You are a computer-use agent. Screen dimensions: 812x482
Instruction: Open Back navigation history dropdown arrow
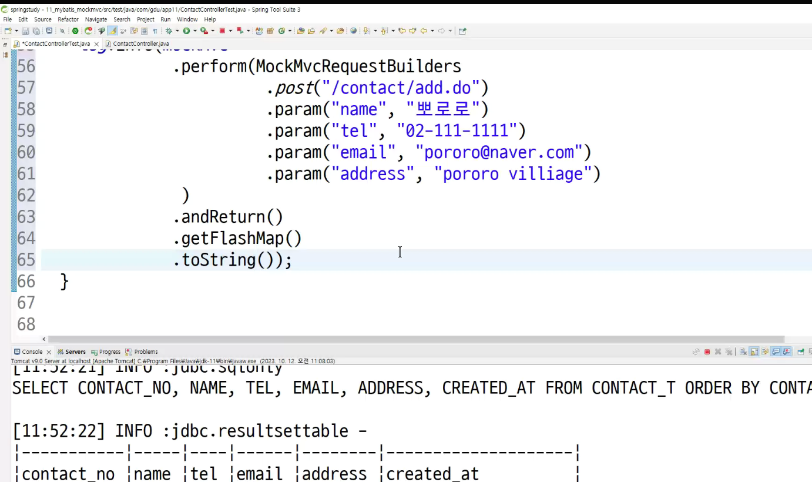point(432,31)
